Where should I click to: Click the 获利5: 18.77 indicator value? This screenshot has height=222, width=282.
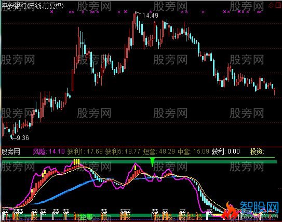coord(123,151)
